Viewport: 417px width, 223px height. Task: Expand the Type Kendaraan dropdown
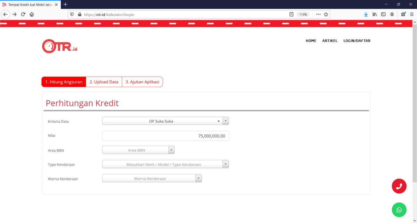[x=225, y=164]
